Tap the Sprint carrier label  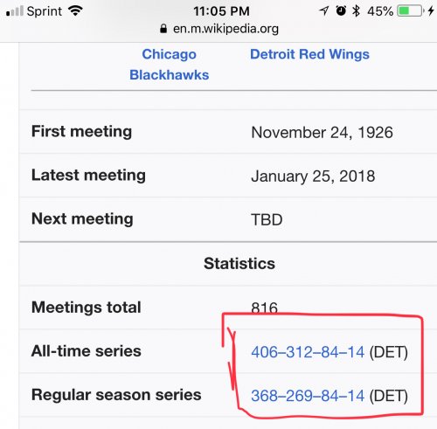click(45, 11)
